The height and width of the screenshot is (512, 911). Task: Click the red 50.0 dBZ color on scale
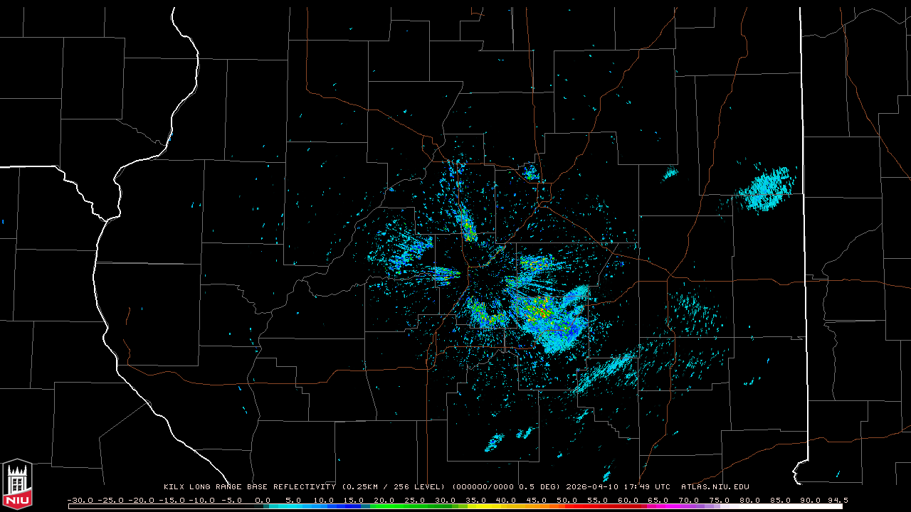567,506
